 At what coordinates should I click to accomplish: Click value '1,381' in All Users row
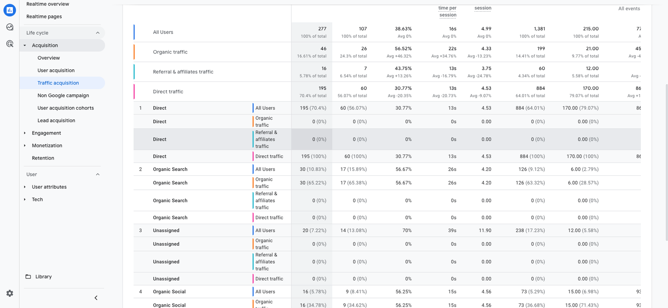pyautogui.click(x=539, y=29)
